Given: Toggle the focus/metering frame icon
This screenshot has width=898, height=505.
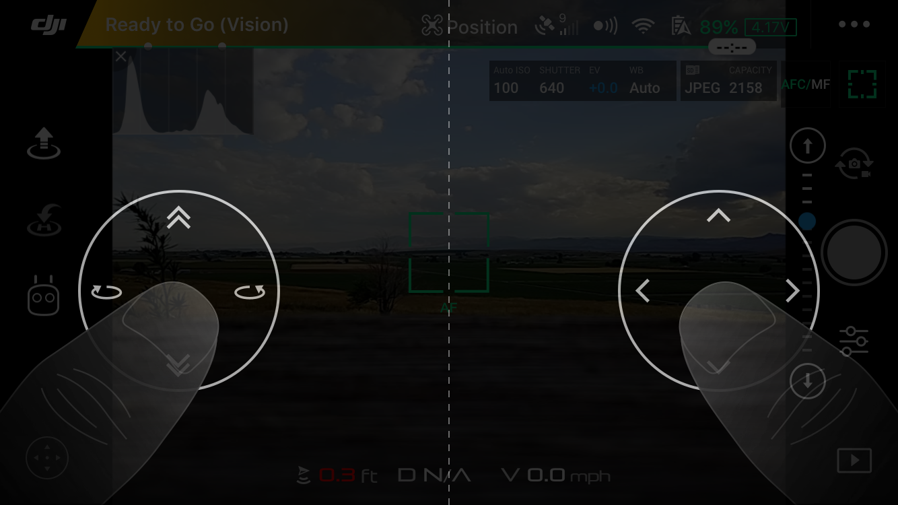Looking at the screenshot, I should pyautogui.click(x=862, y=84).
